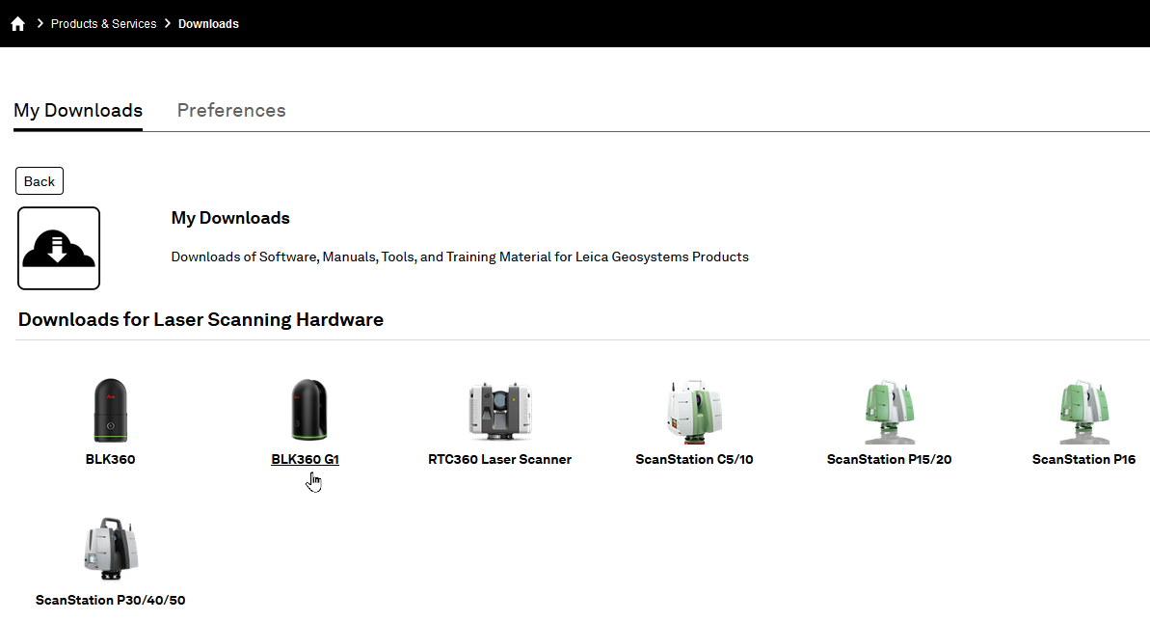Open the BLK360 G1 link
Screen dimensions: 1150x621
pos(306,460)
